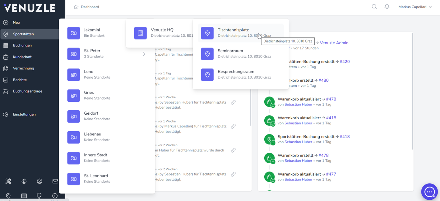Select the Innere Stadt district entry
The height and width of the screenshot is (201, 440).
(x=107, y=158)
